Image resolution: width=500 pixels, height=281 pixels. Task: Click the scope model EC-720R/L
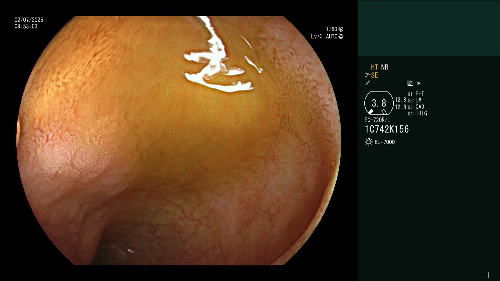377,120
